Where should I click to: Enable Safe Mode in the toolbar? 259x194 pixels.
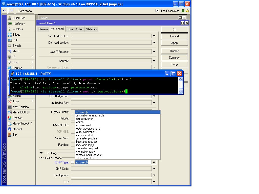click(x=25, y=11)
